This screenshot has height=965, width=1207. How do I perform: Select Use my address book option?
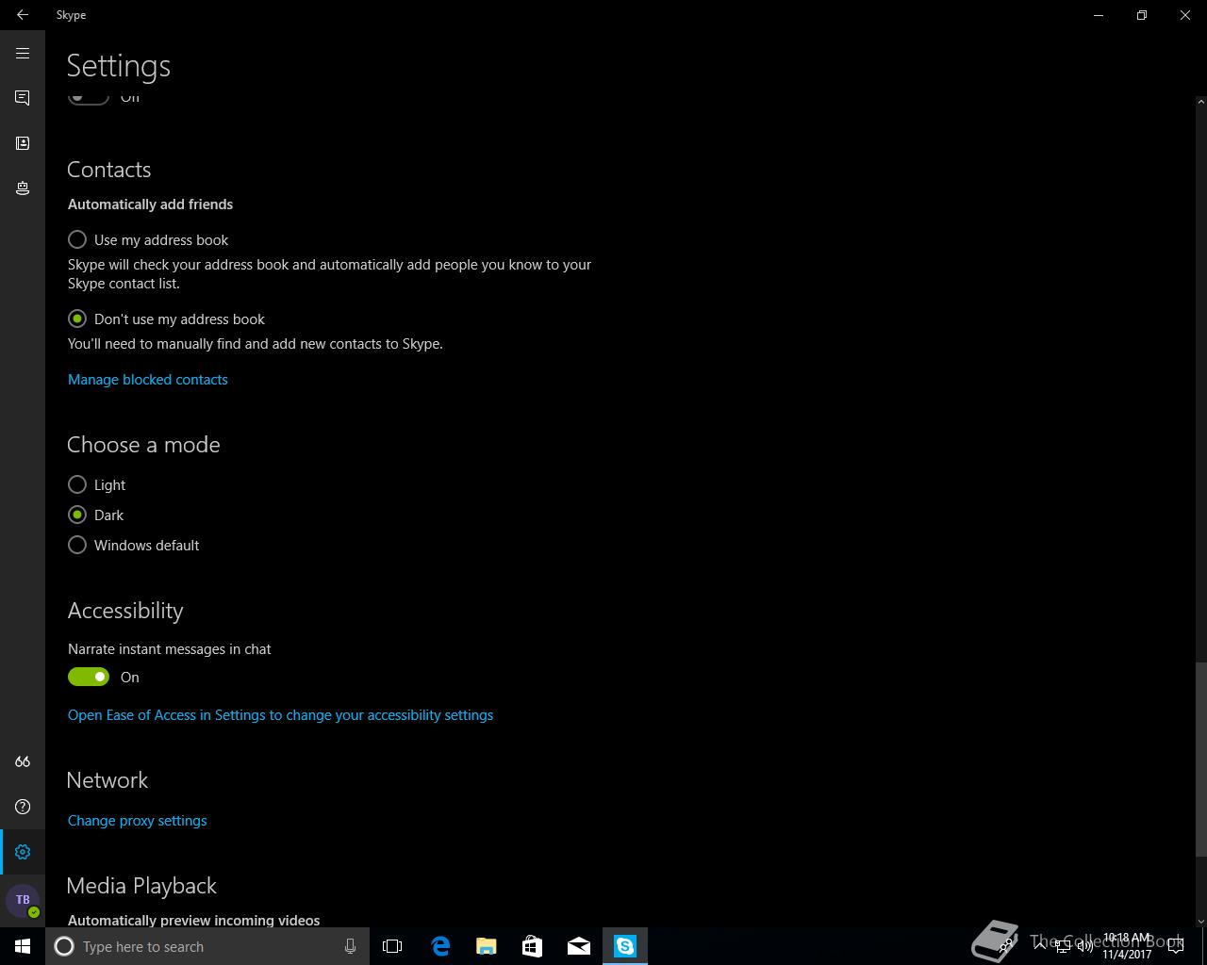149,239
